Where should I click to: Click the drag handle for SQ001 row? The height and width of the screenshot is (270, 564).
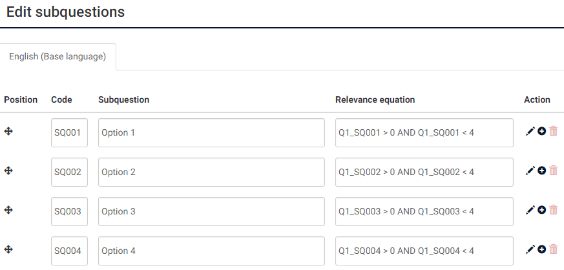pos(8,131)
